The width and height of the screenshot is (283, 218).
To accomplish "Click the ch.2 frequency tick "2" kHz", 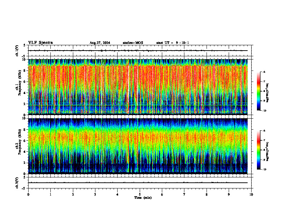I will click(25, 163).
